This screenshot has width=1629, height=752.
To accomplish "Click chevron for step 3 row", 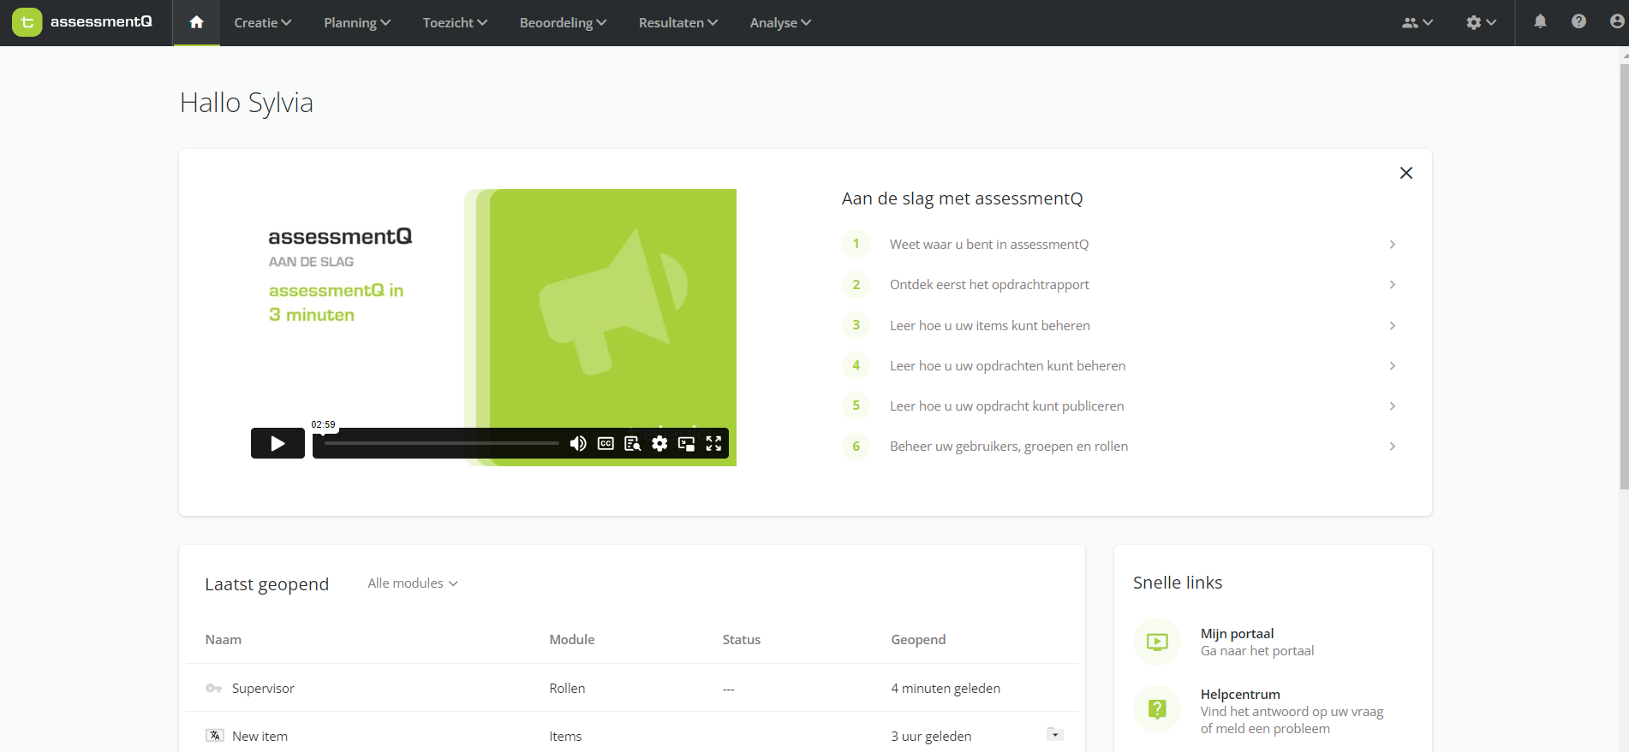I will [x=1393, y=326].
